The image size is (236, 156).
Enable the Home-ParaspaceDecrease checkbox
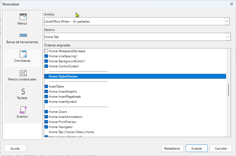pos(46,51)
